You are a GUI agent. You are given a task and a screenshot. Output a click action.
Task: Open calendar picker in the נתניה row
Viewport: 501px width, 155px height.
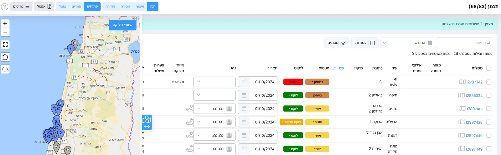[x=244, y=109]
